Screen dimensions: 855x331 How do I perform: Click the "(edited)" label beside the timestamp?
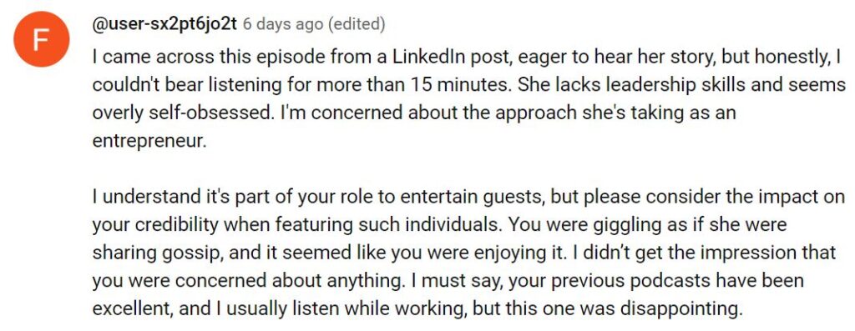[356, 25]
